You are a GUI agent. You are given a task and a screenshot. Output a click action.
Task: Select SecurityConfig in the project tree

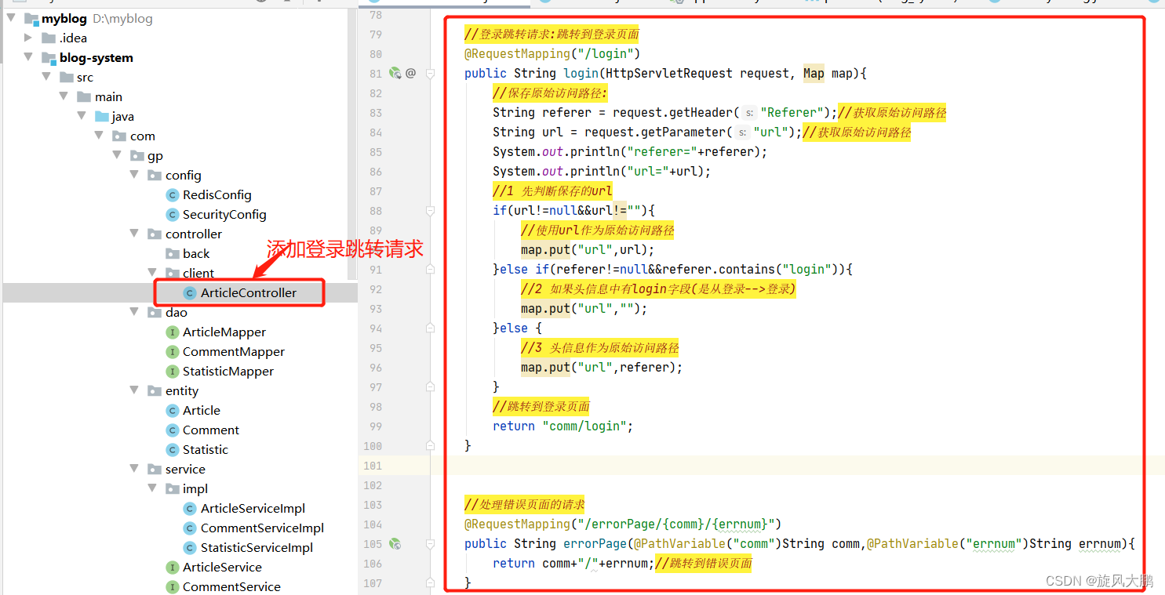tap(225, 214)
